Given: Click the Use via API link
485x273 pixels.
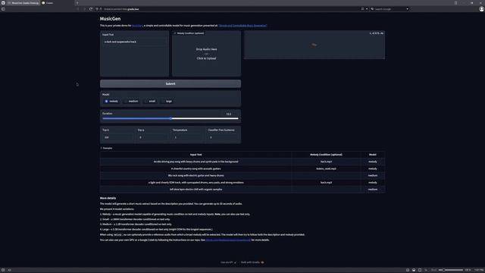Looking at the screenshot, I should (228, 262).
